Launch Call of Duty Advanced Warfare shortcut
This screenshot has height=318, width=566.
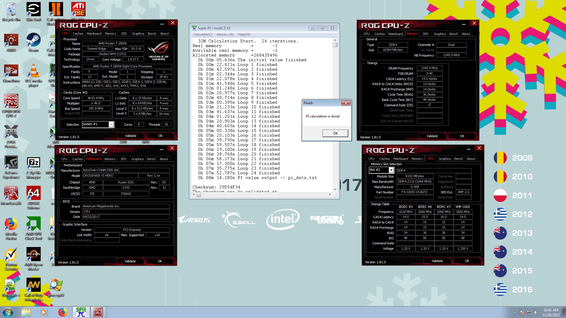click(34, 289)
